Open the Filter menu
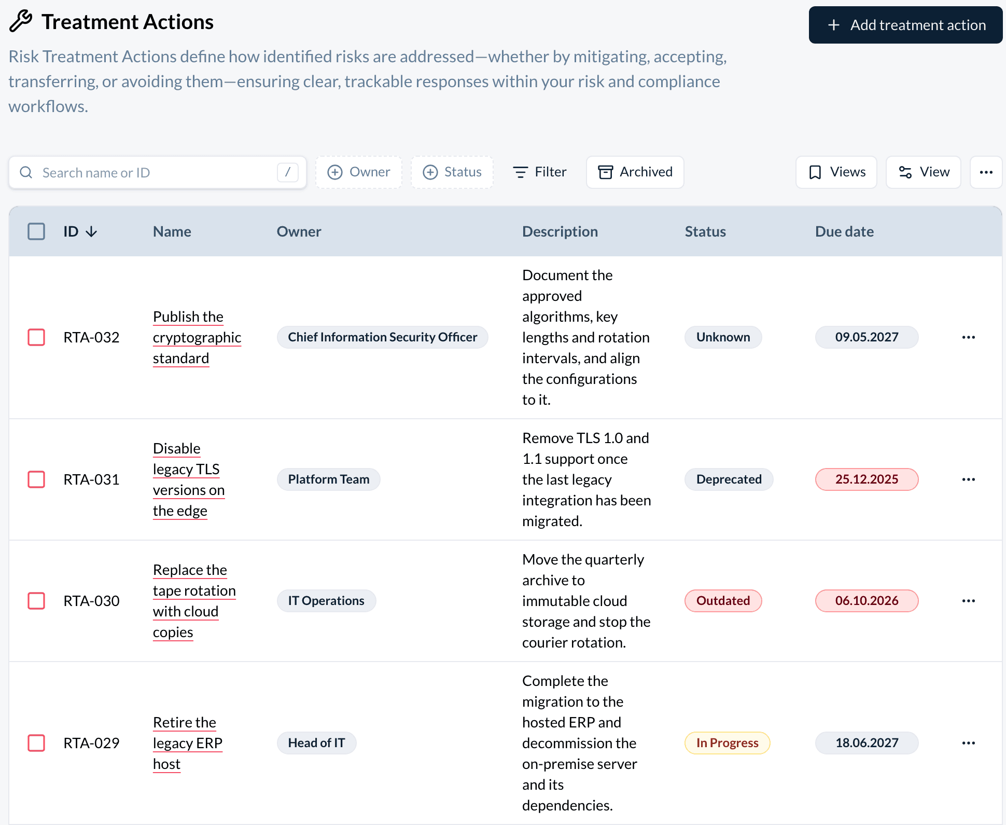This screenshot has height=825, width=1006. (539, 172)
